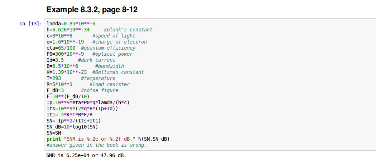Click the speed of light comment
The height and width of the screenshot is (161, 376).
[114, 36]
